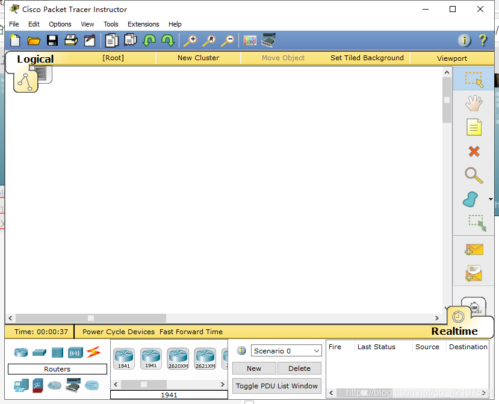Screen dimensions: 499x404
Task: Save the network with floppy disk icon
Action: click(52, 40)
